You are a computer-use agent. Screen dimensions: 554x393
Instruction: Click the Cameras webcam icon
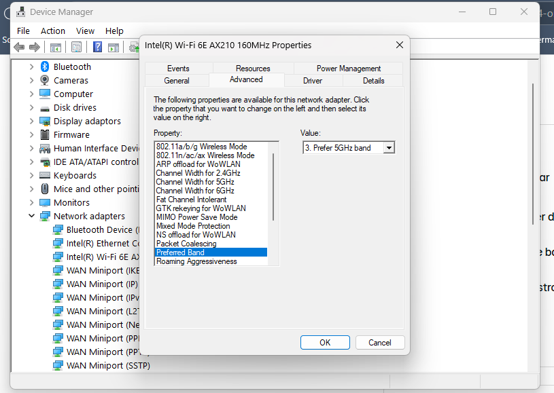pyautogui.click(x=44, y=80)
